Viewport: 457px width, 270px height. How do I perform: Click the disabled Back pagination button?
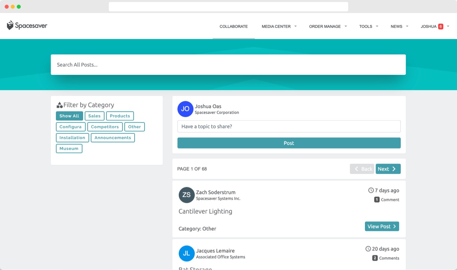(x=362, y=169)
